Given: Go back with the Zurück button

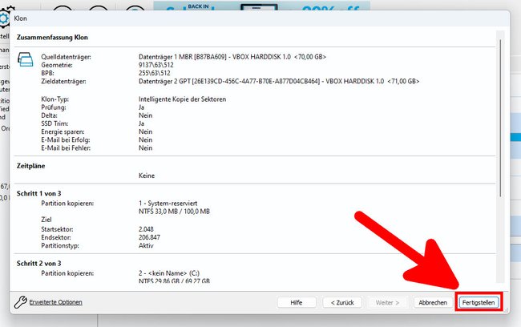Looking at the screenshot, I should click(x=342, y=302).
